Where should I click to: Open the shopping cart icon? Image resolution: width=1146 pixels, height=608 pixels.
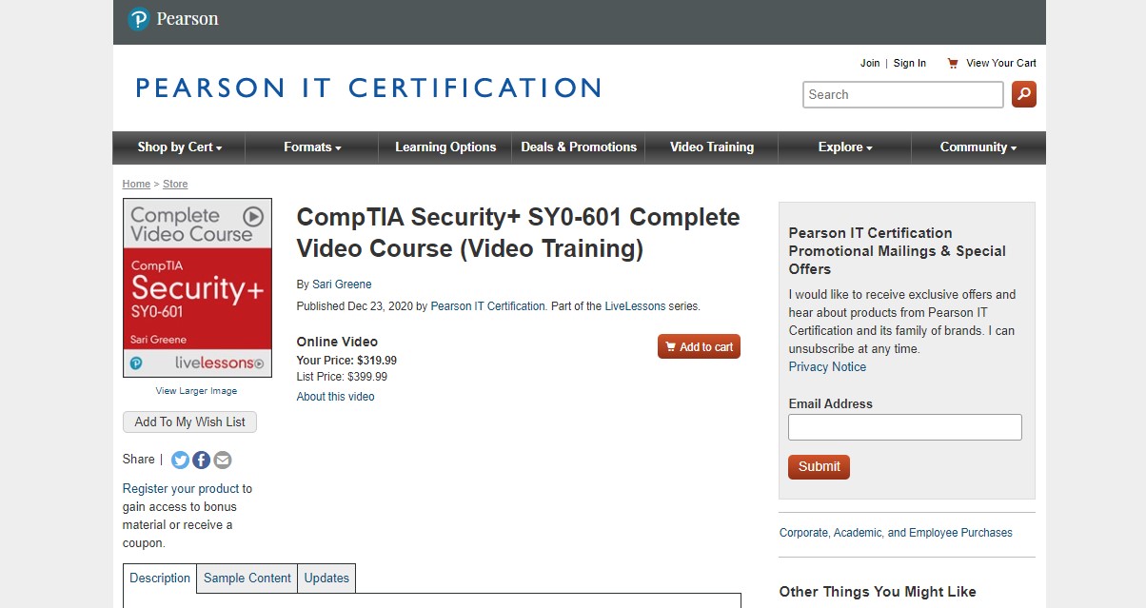coord(952,63)
